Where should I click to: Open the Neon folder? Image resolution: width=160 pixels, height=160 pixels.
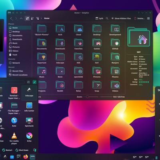click(x=60, y=72)
